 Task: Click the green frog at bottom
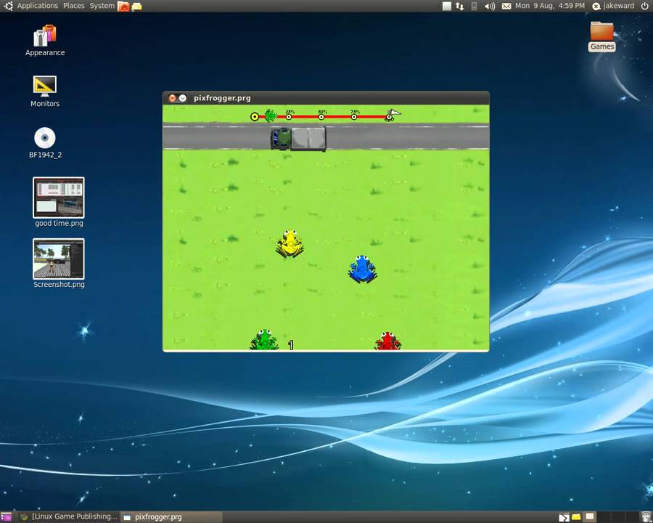pos(263,339)
